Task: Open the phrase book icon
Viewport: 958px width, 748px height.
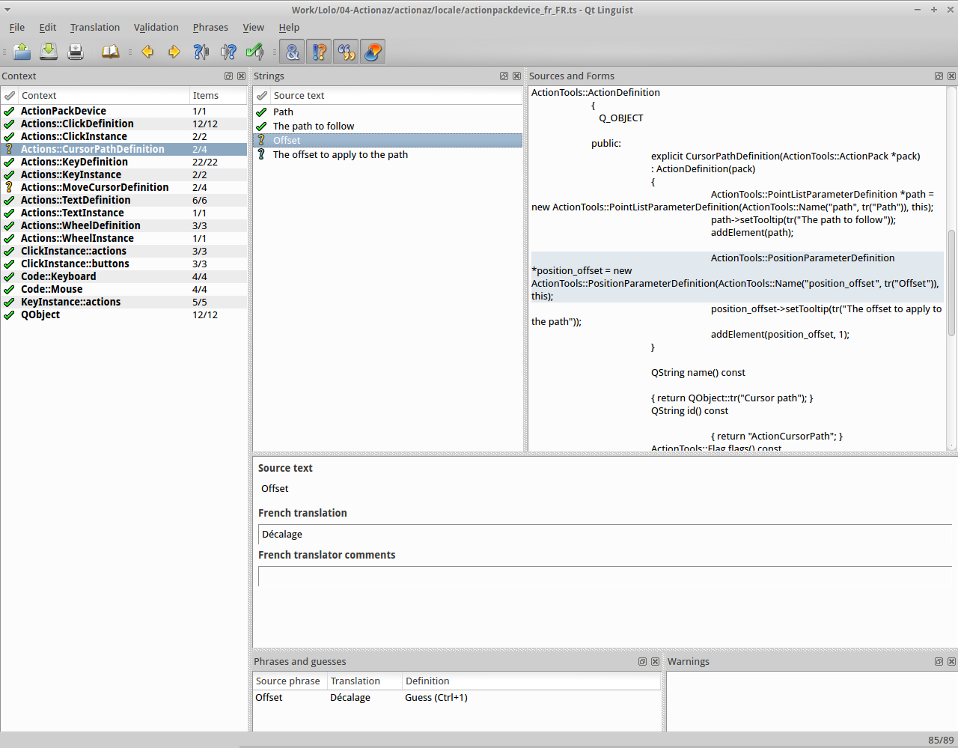Action: click(x=111, y=52)
